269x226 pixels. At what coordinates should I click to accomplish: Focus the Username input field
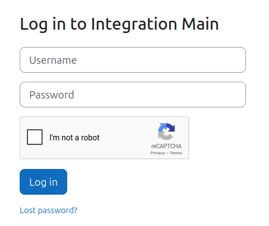coord(133,60)
